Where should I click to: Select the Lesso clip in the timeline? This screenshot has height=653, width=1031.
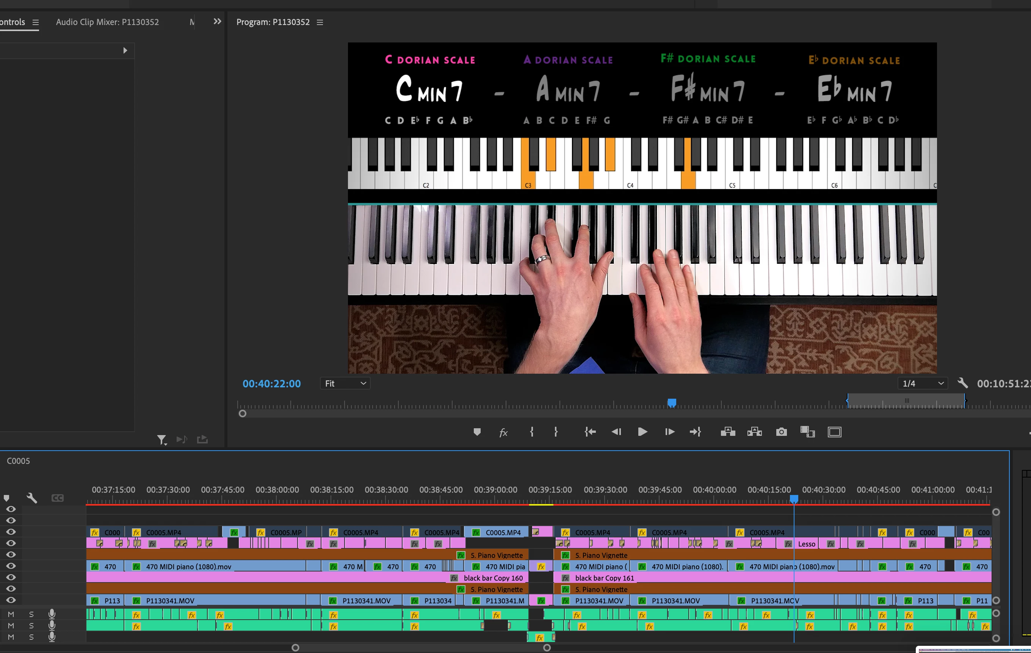806,544
